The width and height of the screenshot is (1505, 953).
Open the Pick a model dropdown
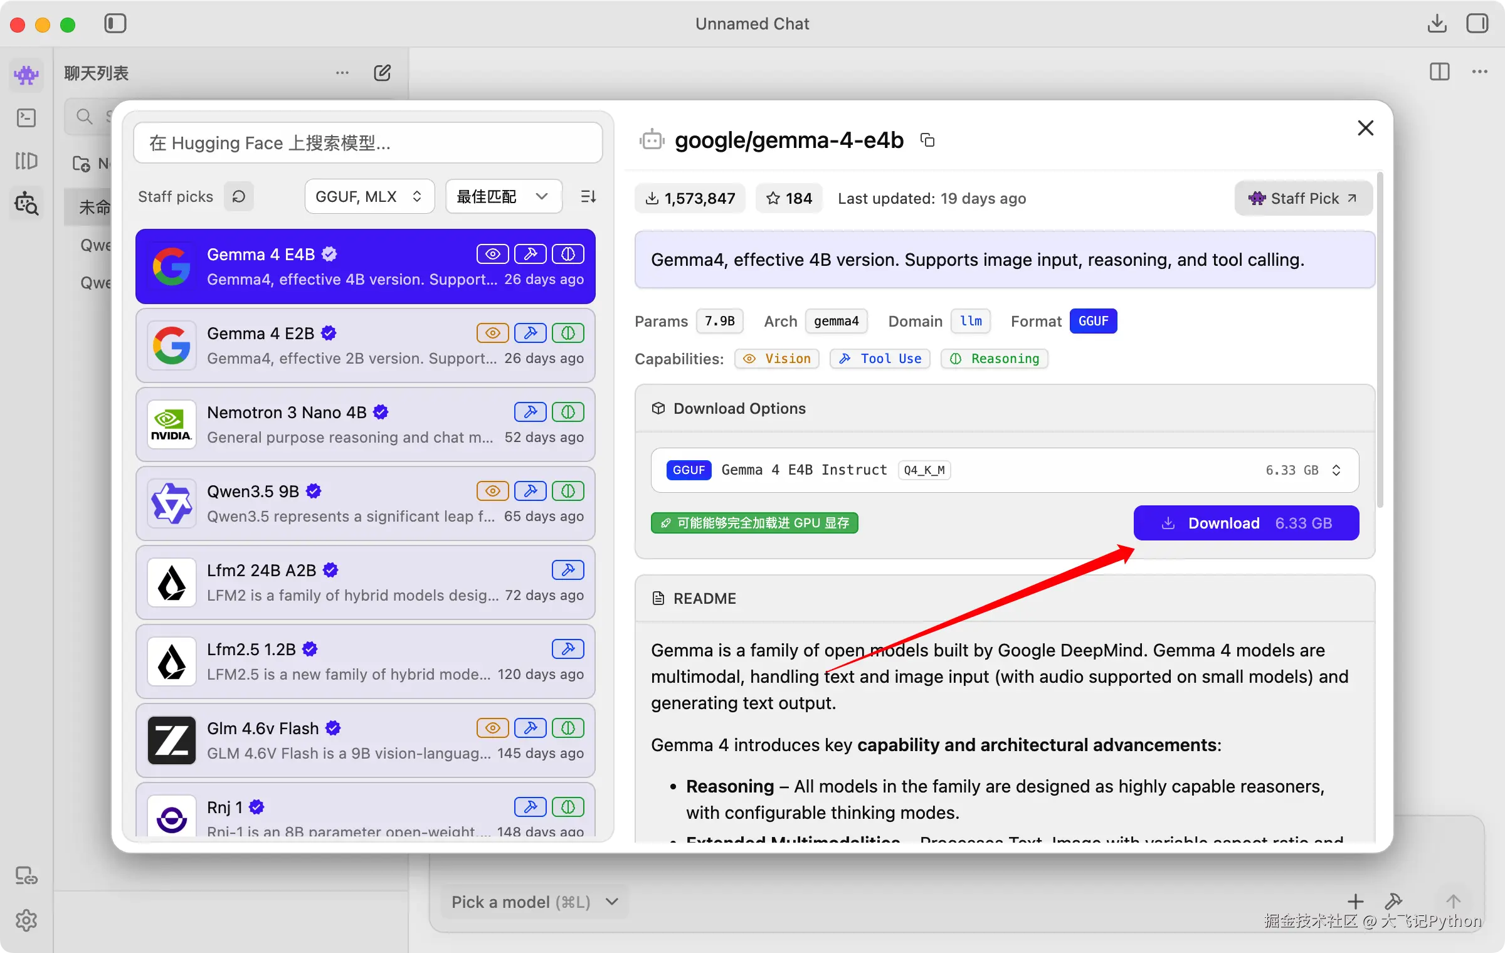[534, 902]
